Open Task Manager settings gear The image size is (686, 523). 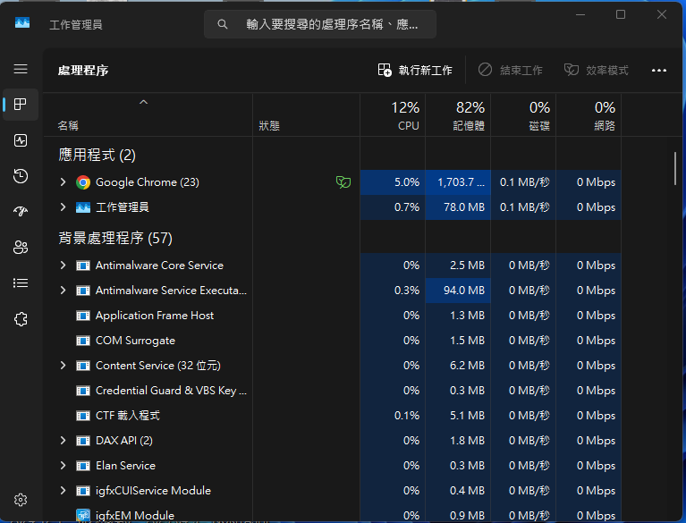(x=21, y=500)
